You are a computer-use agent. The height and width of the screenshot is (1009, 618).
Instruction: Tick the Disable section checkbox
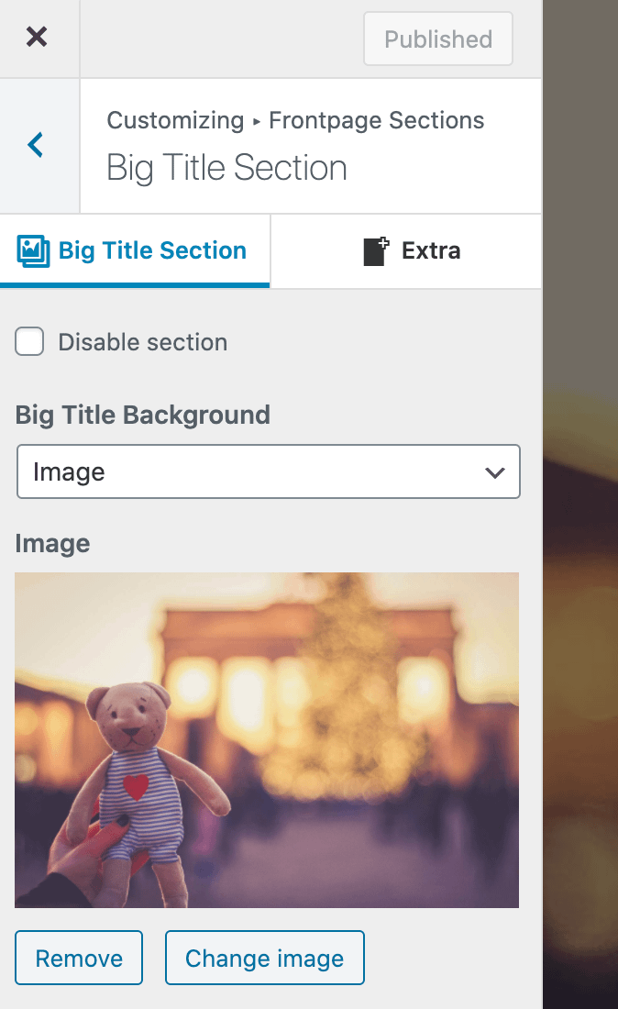coord(29,342)
